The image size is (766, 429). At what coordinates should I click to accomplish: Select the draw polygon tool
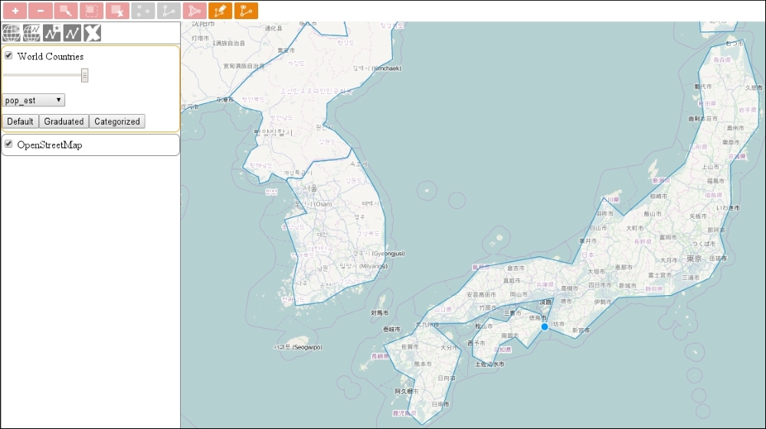coord(195,11)
